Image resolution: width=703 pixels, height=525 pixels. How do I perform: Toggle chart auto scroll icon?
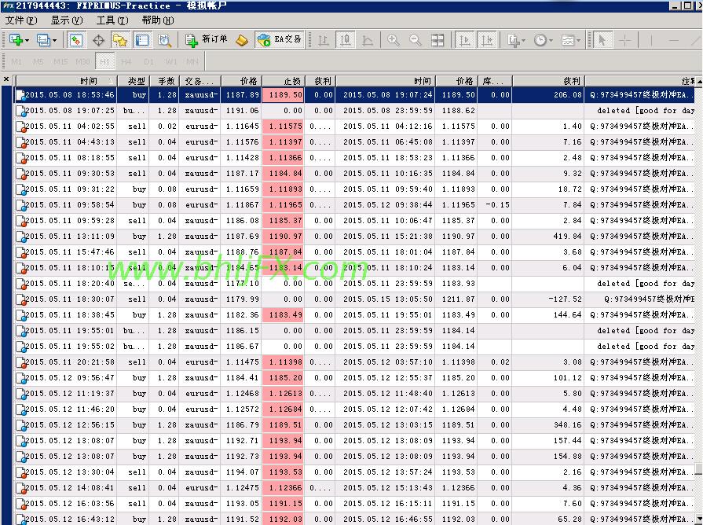(x=465, y=40)
